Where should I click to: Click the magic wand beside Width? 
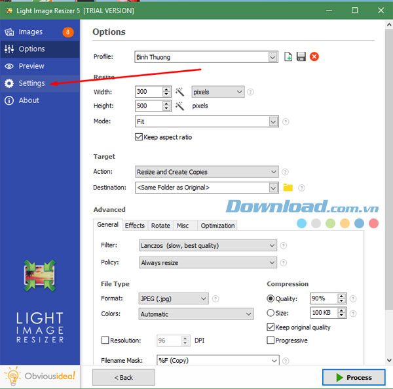179,92
